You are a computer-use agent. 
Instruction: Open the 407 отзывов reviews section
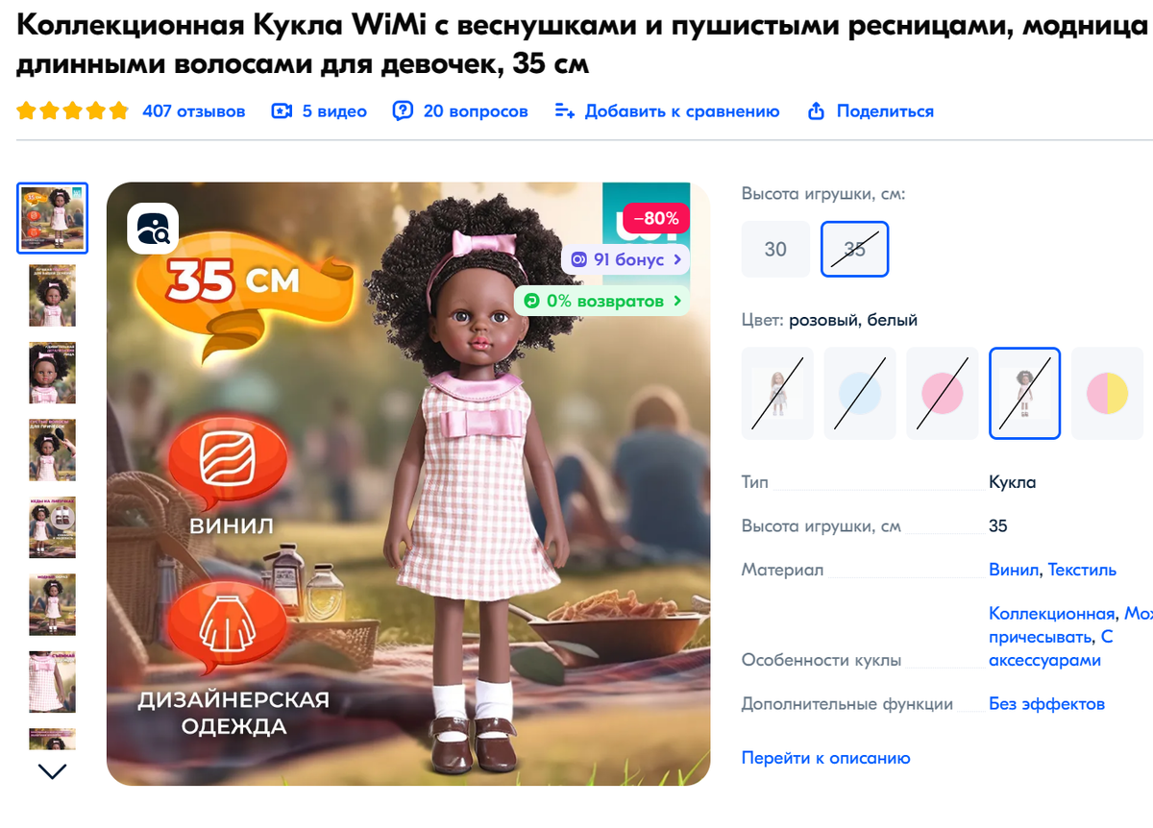(194, 111)
